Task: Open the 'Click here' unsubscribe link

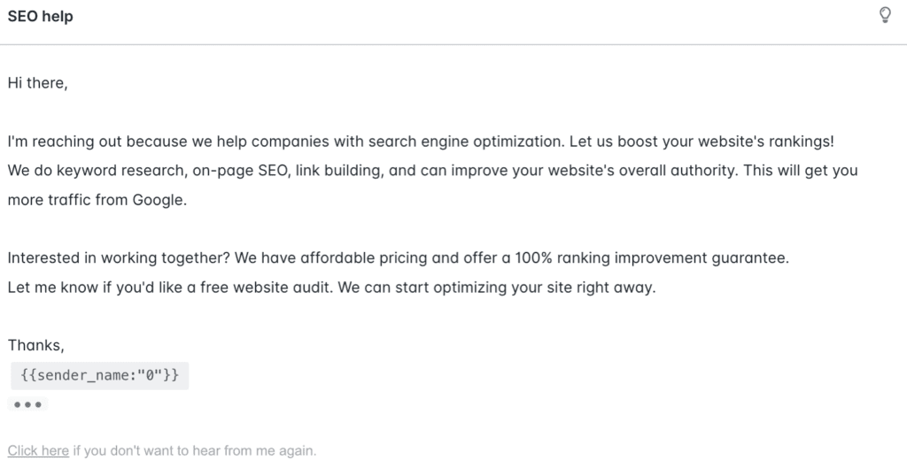Action: click(38, 450)
